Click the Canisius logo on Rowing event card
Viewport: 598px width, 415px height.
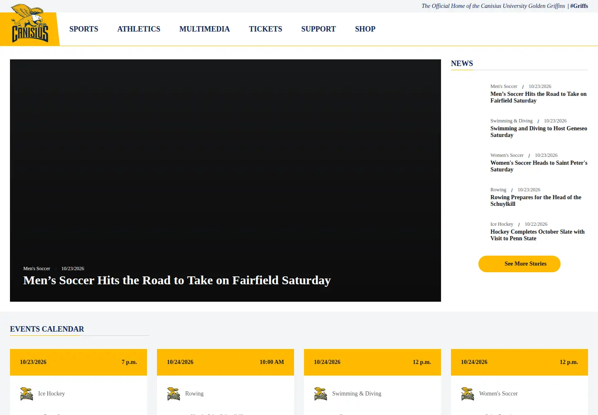click(174, 394)
